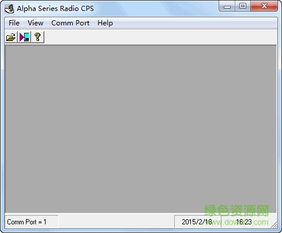Open the File menu
The height and width of the screenshot is (233, 282).
point(14,23)
